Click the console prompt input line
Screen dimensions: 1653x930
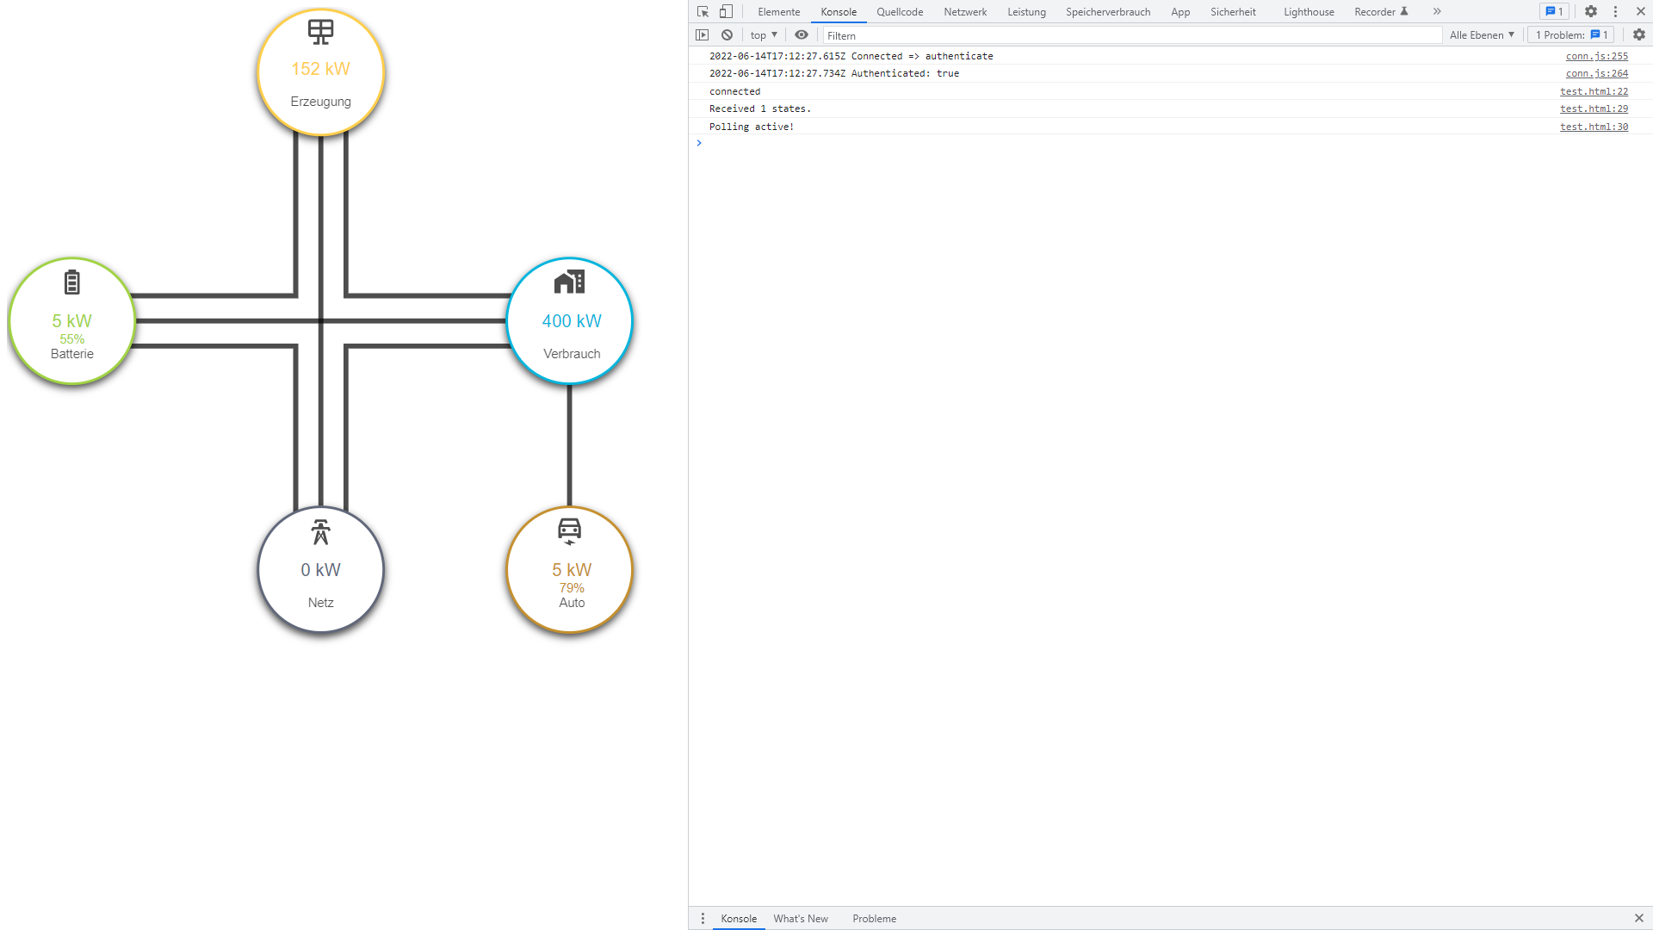(x=1171, y=143)
